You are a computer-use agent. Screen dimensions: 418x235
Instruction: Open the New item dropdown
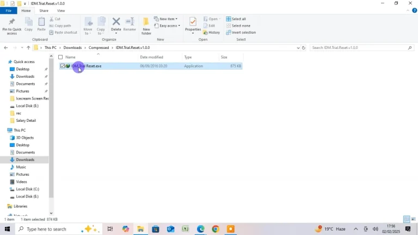click(x=165, y=19)
